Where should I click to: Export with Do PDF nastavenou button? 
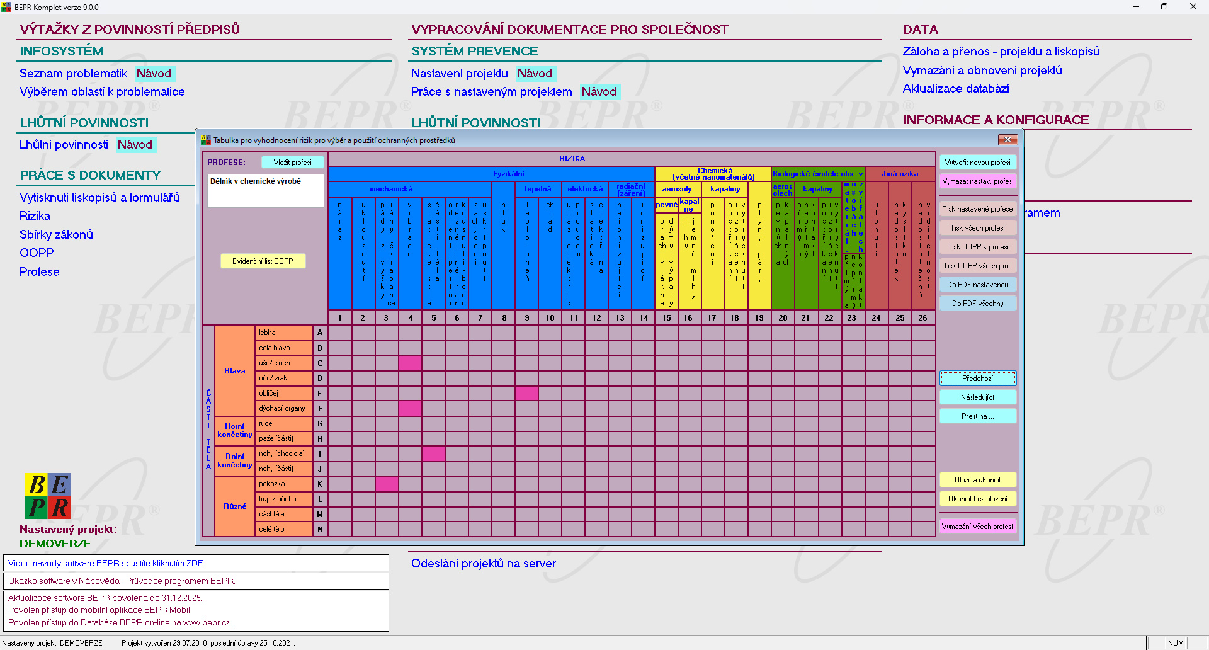tap(978, 285)
